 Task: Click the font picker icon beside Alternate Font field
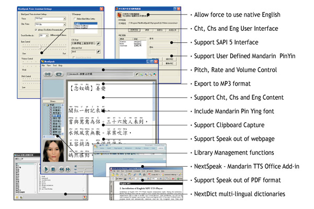[x=98, y=52]
